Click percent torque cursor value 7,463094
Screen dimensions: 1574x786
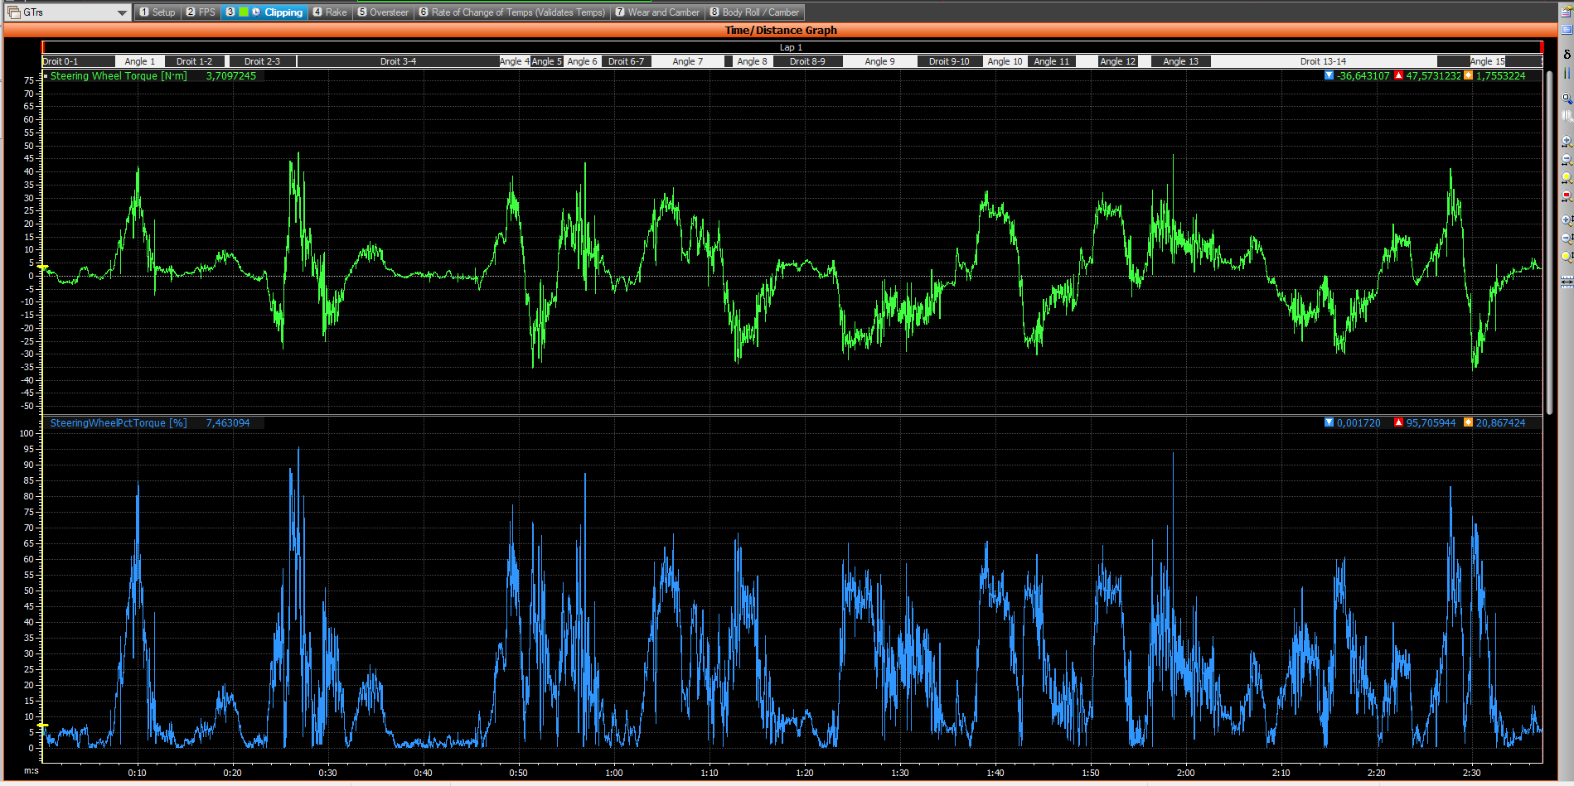coord(228,423)
